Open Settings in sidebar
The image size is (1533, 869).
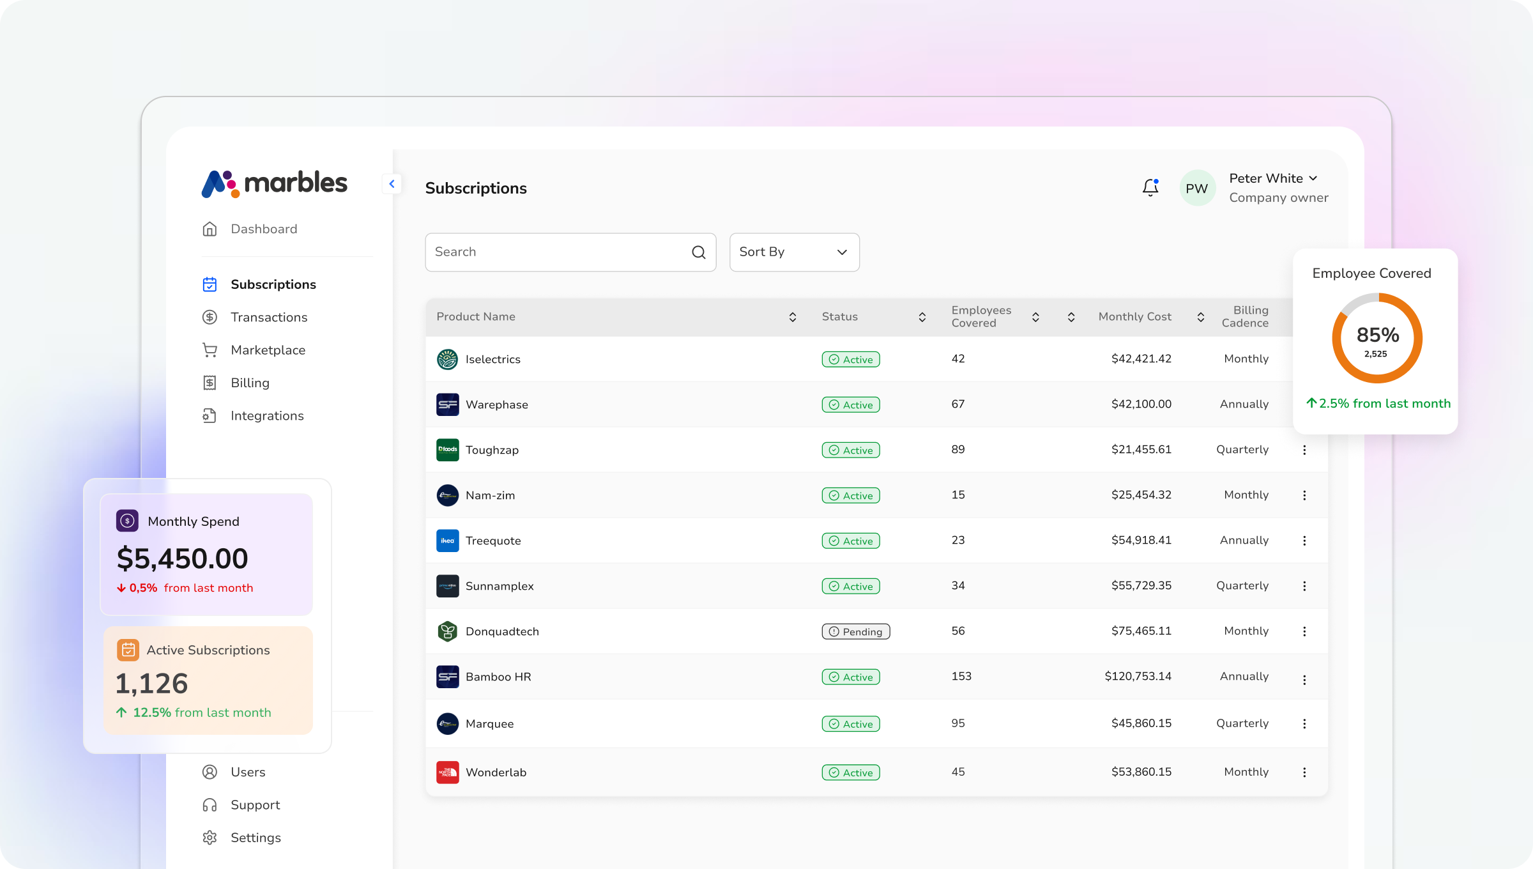(241, 838)
